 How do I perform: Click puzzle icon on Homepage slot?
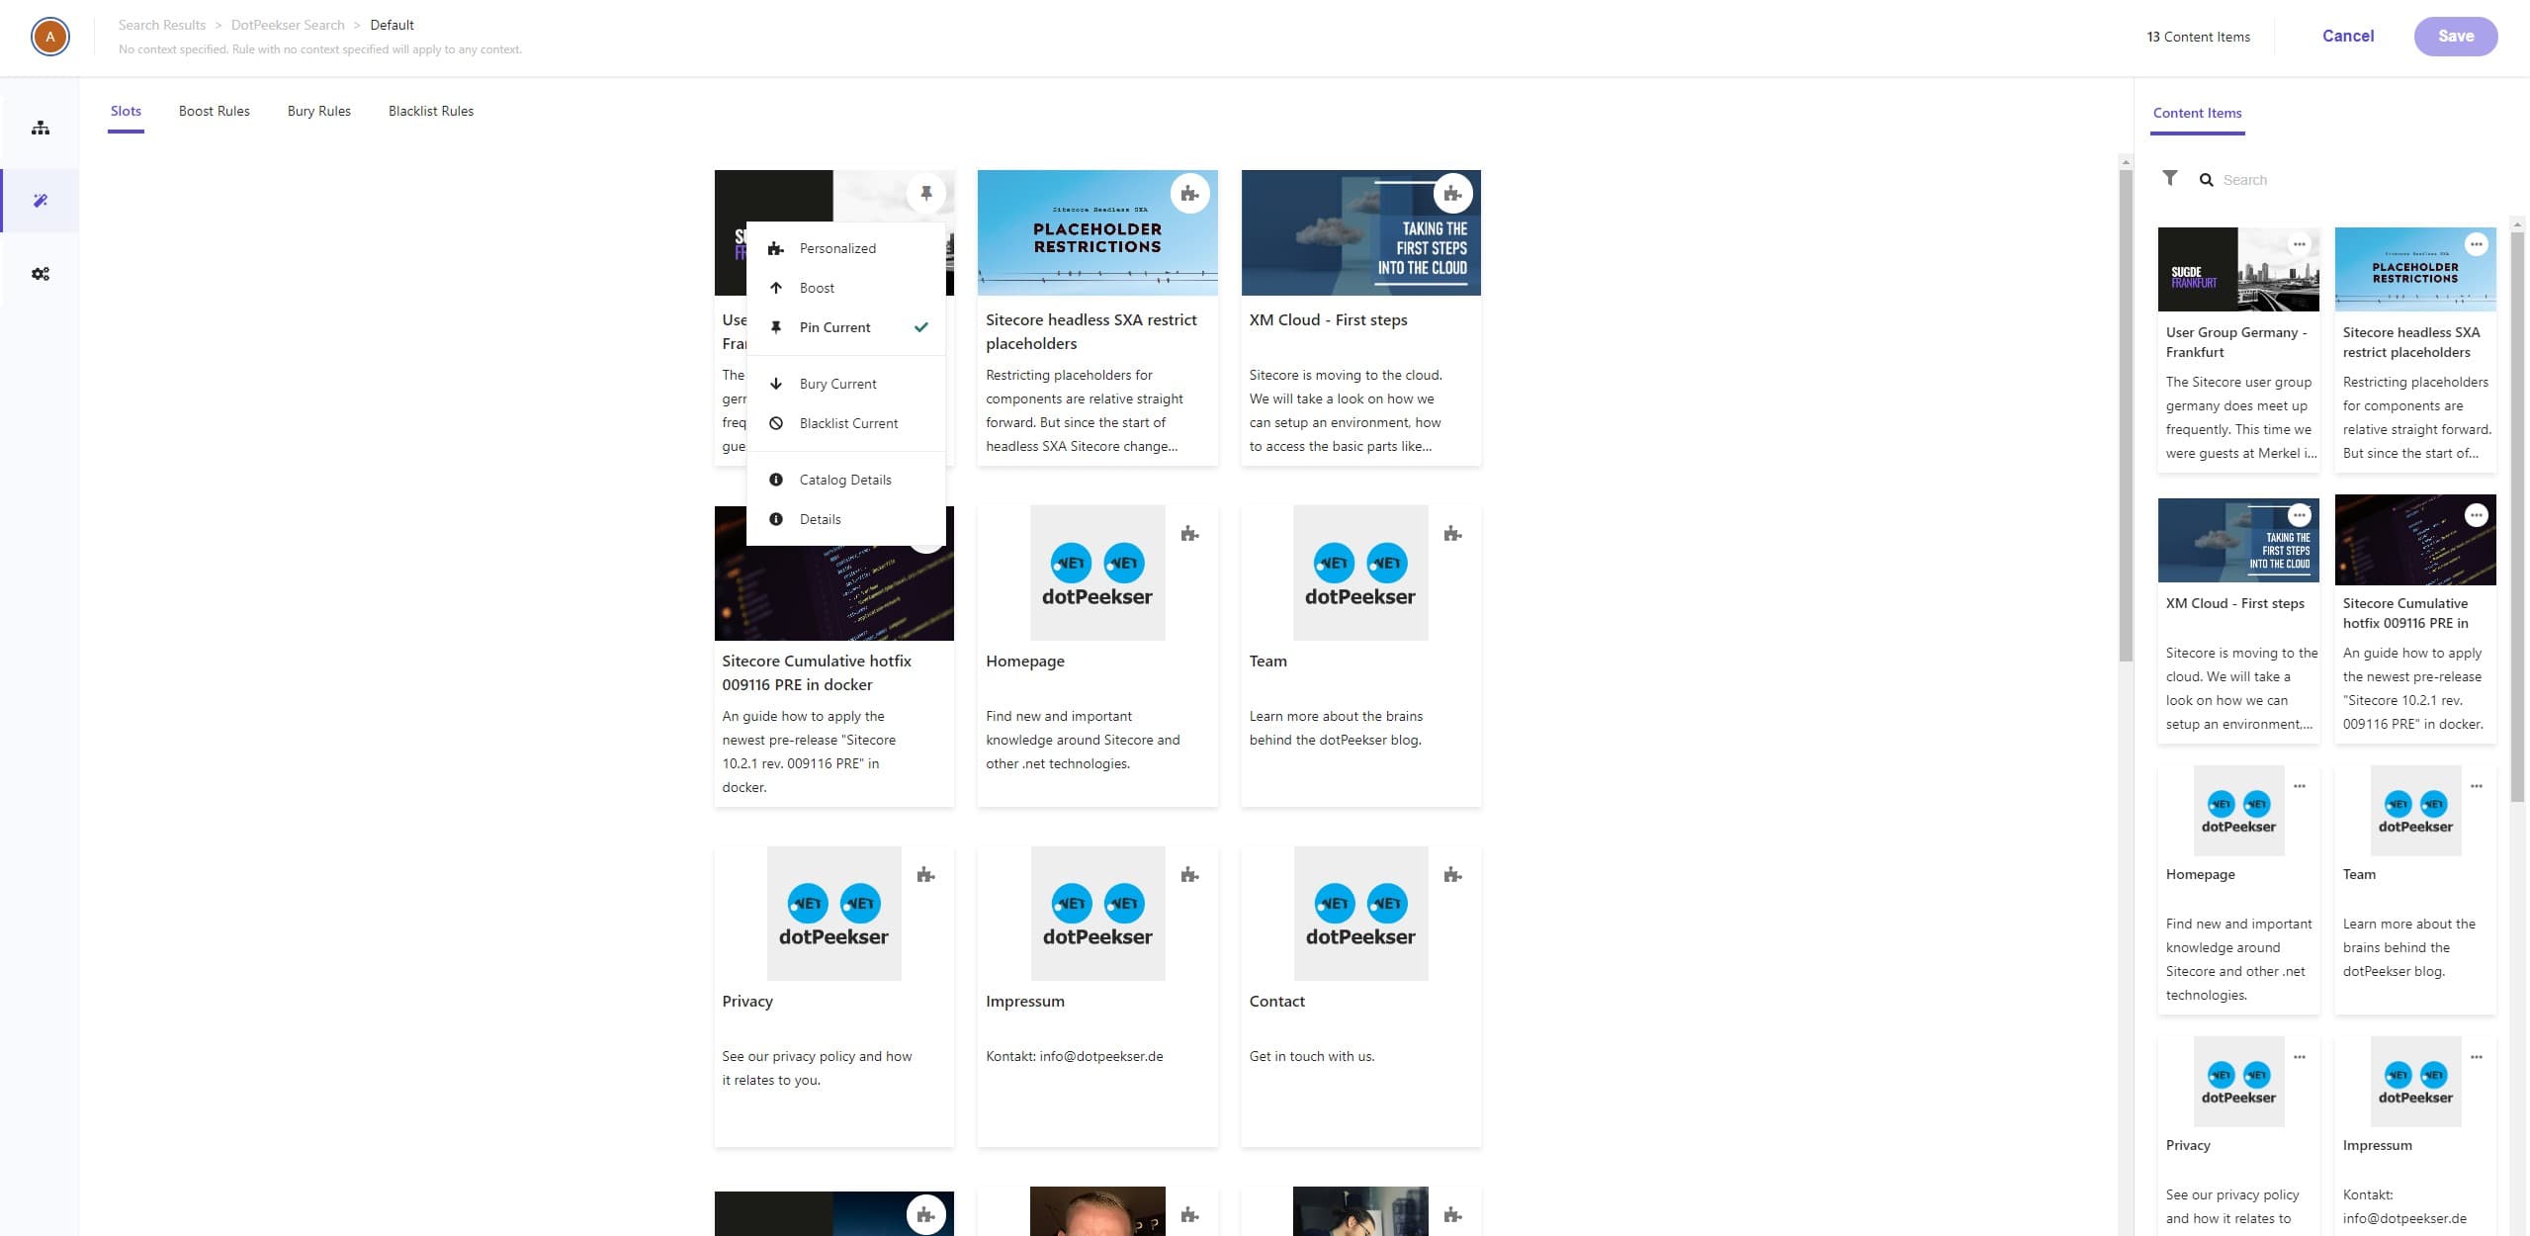pos(1190,534)
